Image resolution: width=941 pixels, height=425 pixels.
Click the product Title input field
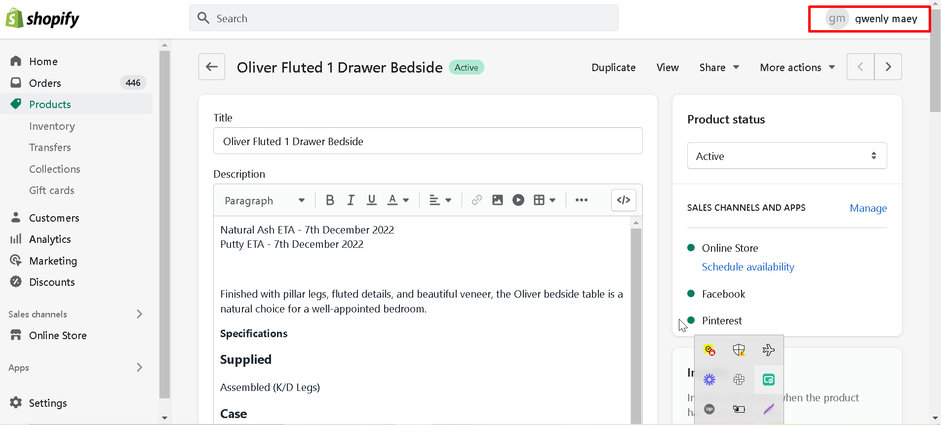428,141
